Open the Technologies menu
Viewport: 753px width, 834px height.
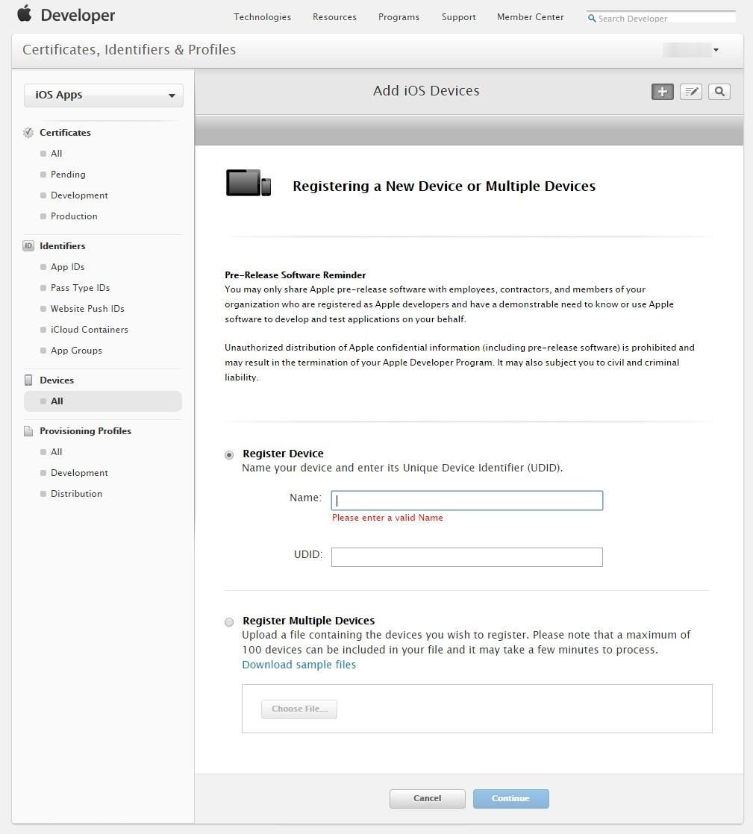[262, 17]
